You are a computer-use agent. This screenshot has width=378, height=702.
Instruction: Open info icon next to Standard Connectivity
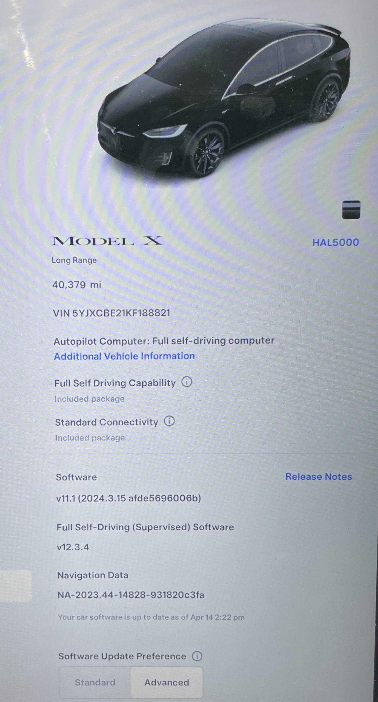(x=169, y=421)
